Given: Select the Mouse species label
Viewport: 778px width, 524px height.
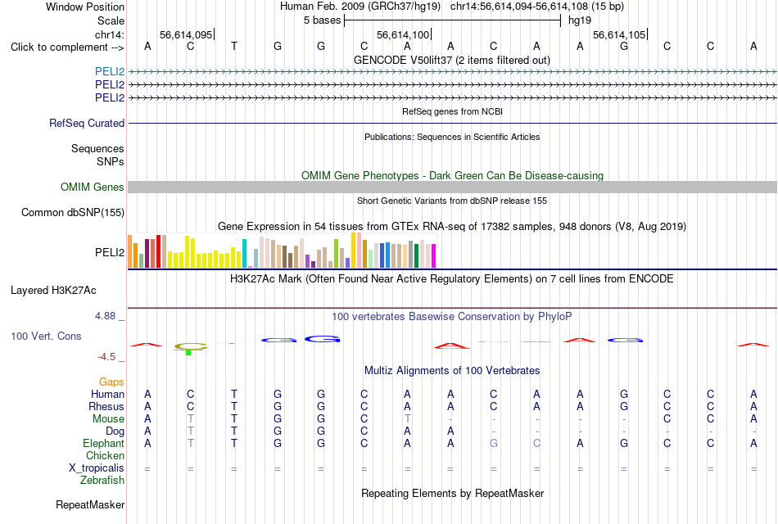Looking at the screenshot, I should 108,419.
